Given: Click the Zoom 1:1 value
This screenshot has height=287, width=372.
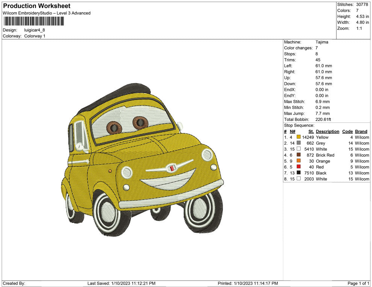Looking at the screenshot, I should 359,29.
